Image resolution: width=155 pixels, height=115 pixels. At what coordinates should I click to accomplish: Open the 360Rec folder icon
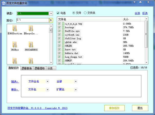point(15,44)
